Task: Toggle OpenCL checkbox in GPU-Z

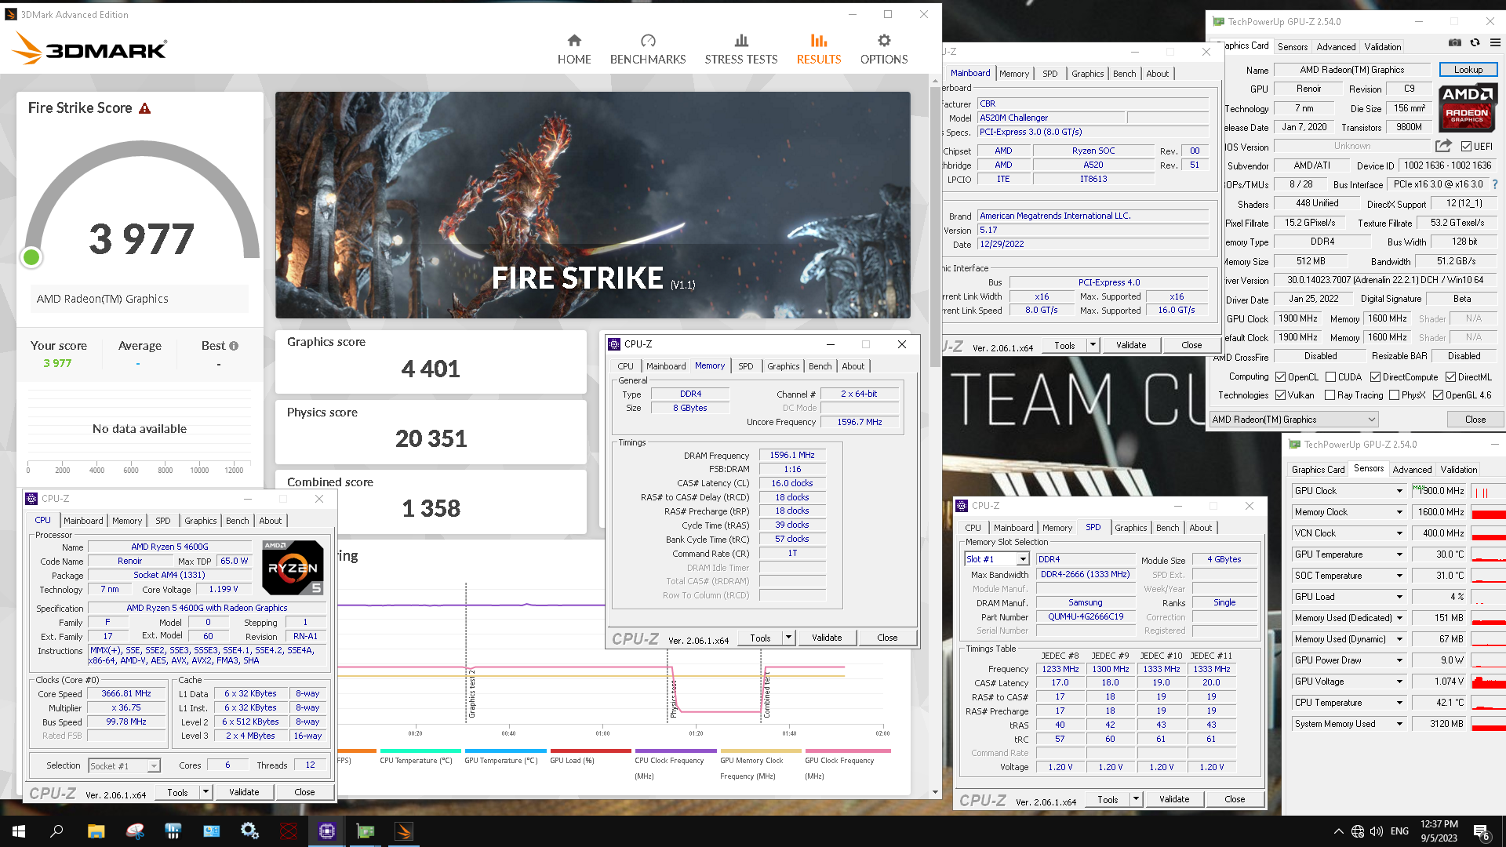Action: tap(1281, 377)
